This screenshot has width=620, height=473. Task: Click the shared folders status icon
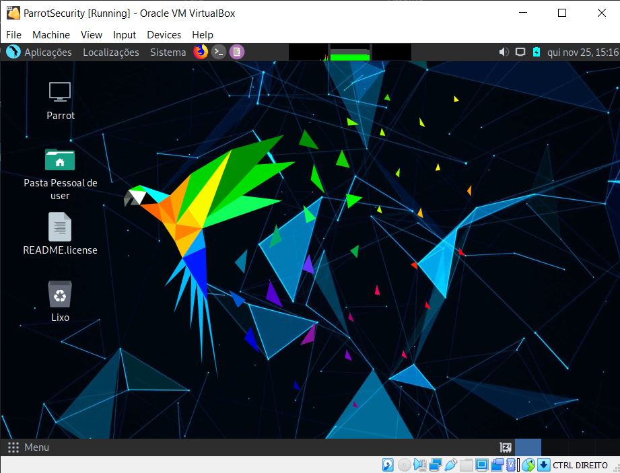pyautogui.click(x=467, y=465)
